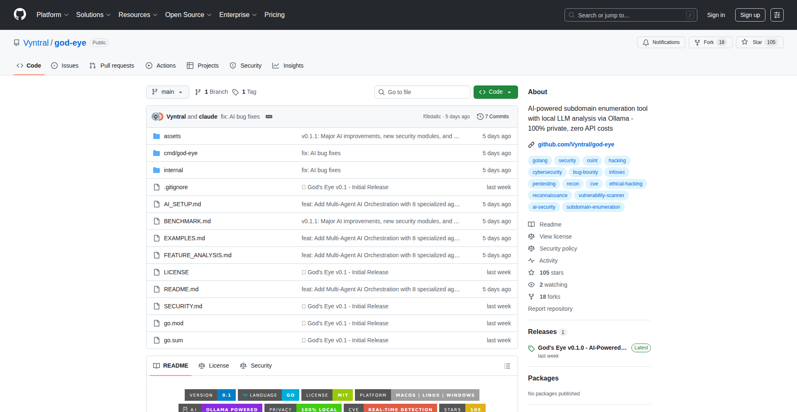Open notifications via the bell icon
Screen dimensions: 797x412
click(x=646, y=42)
